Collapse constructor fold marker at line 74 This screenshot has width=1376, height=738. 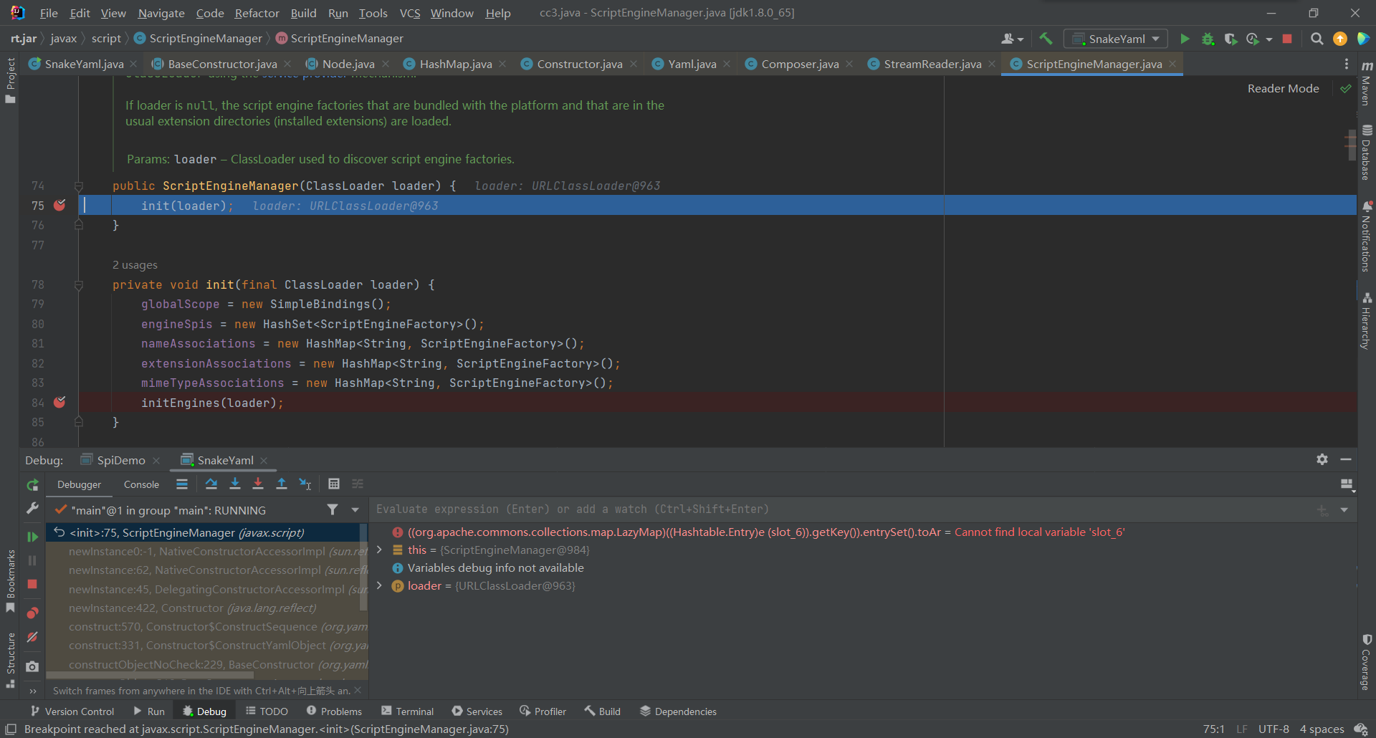pyautogui.click(x=79, y=186)
